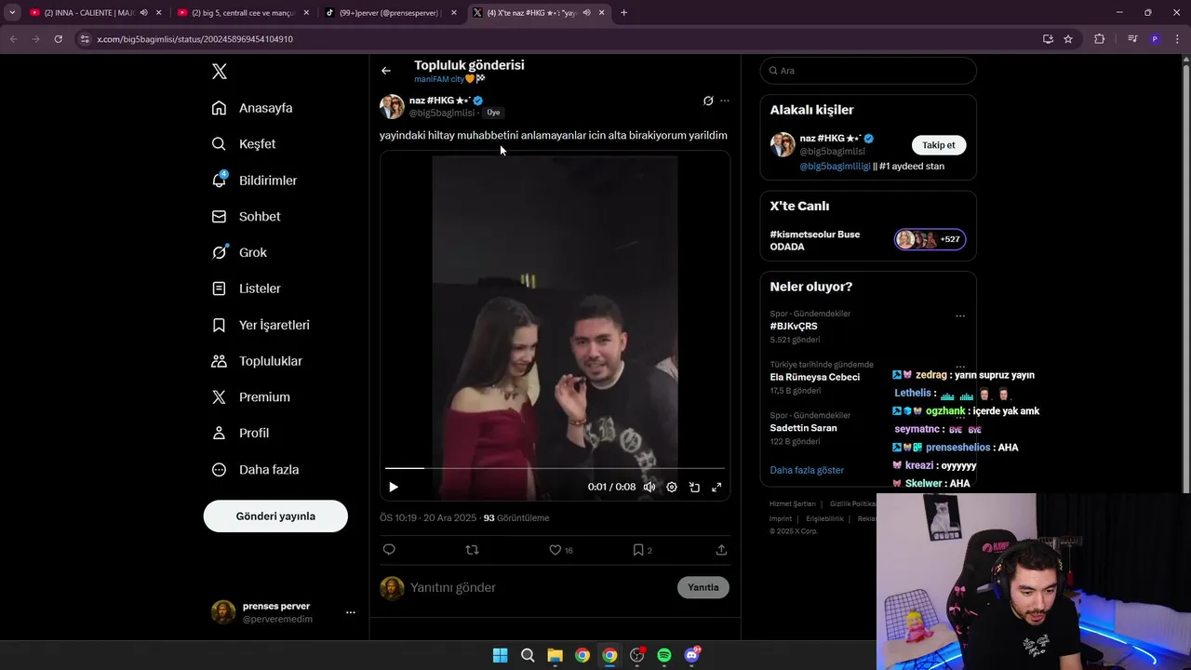Open the Sadettin Saran trend
1191x670 pixels.
click(x=803, y=428)
